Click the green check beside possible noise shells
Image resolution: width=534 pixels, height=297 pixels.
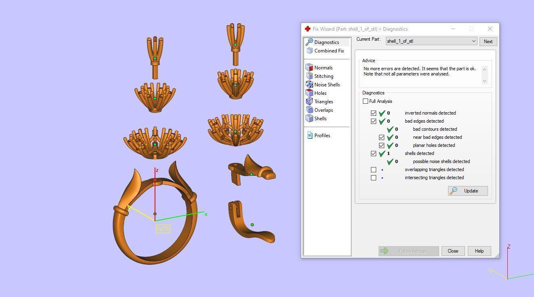click(390, 161)
